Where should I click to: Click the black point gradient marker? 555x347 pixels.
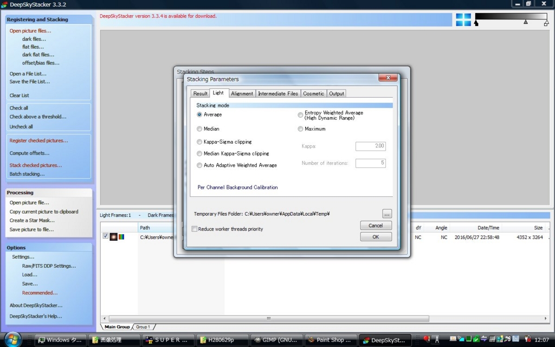coord(476,23)
